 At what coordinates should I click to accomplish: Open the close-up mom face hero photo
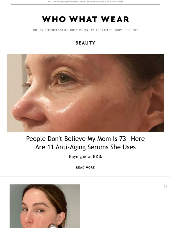tap(85, 93)
